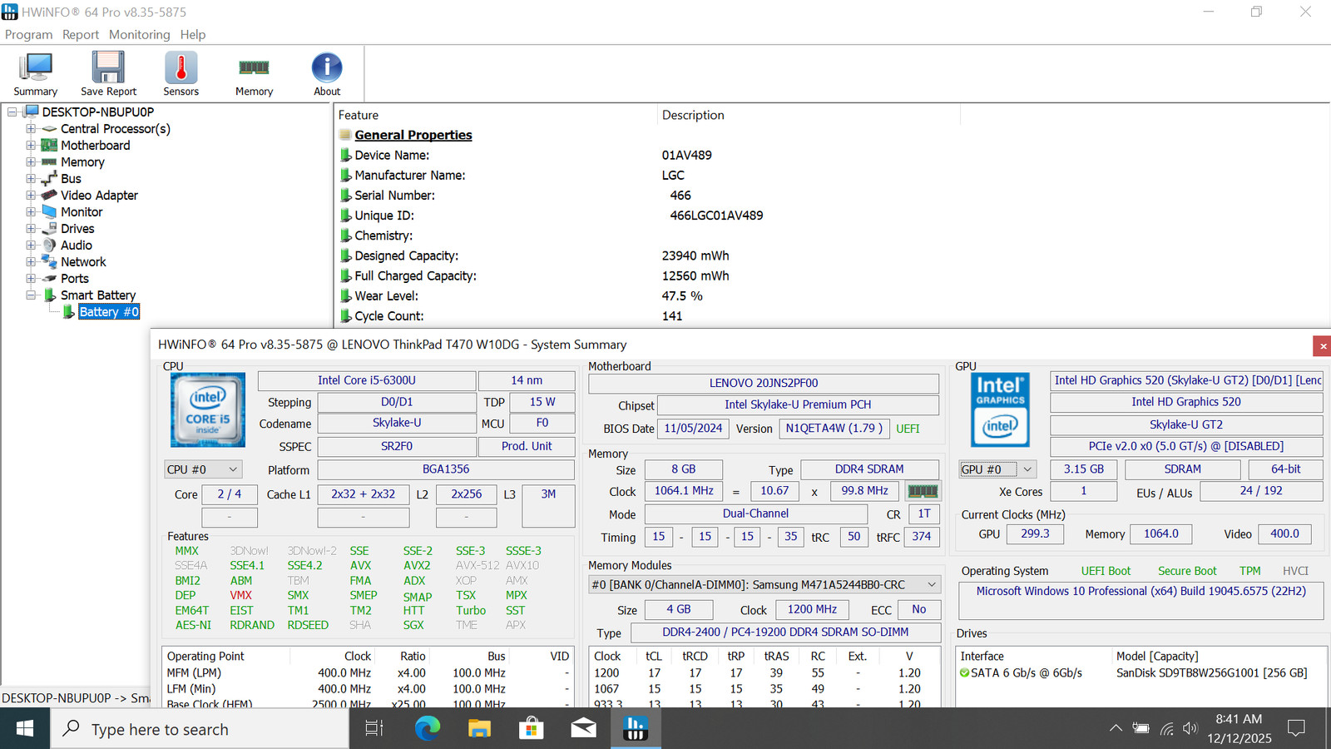Open Microsoft Edge from the taskbar

[428, 729]
